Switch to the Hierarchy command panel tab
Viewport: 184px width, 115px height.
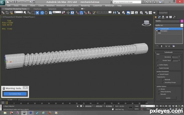coord(163,17)
